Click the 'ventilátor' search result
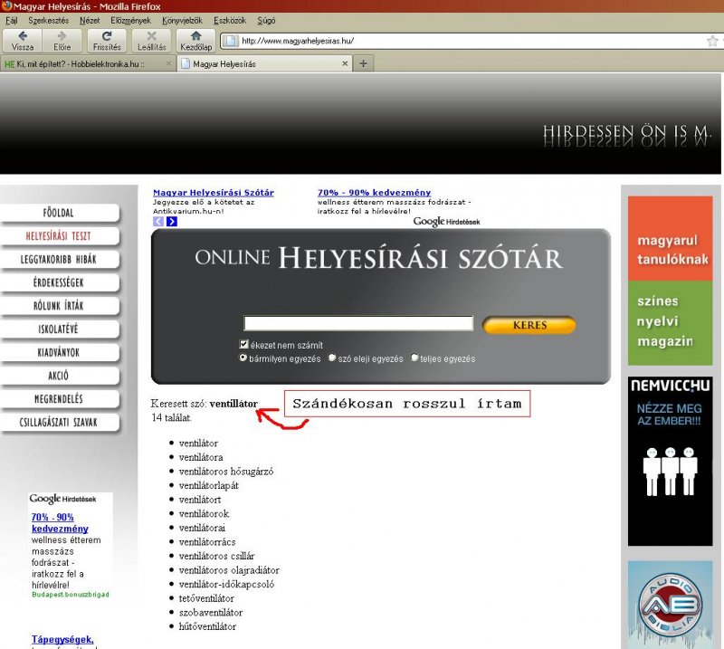Image resolution: width=724 pixels, height=649 pixels. point(198,443)
